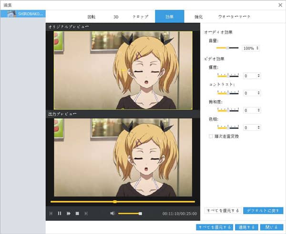Mute the preview speaker icon
The width and height of the screenshot is (286, 234).
point(112,214)
